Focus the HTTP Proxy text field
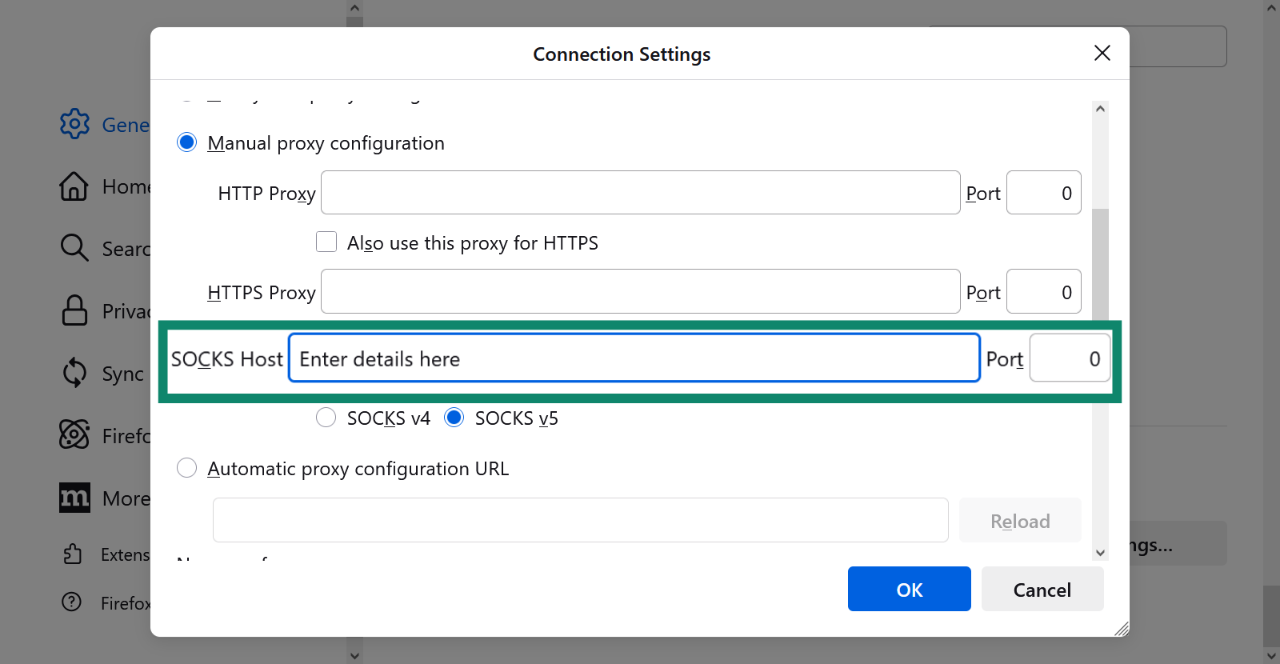Screen dimensions: 1280x664 pyautogui.click(x=640, y=193)
